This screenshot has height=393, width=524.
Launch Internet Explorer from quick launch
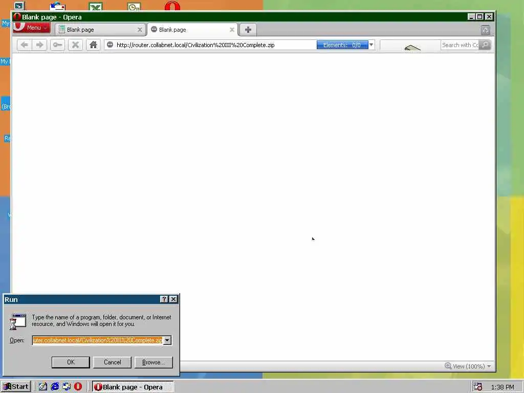[x=55, y=387]
